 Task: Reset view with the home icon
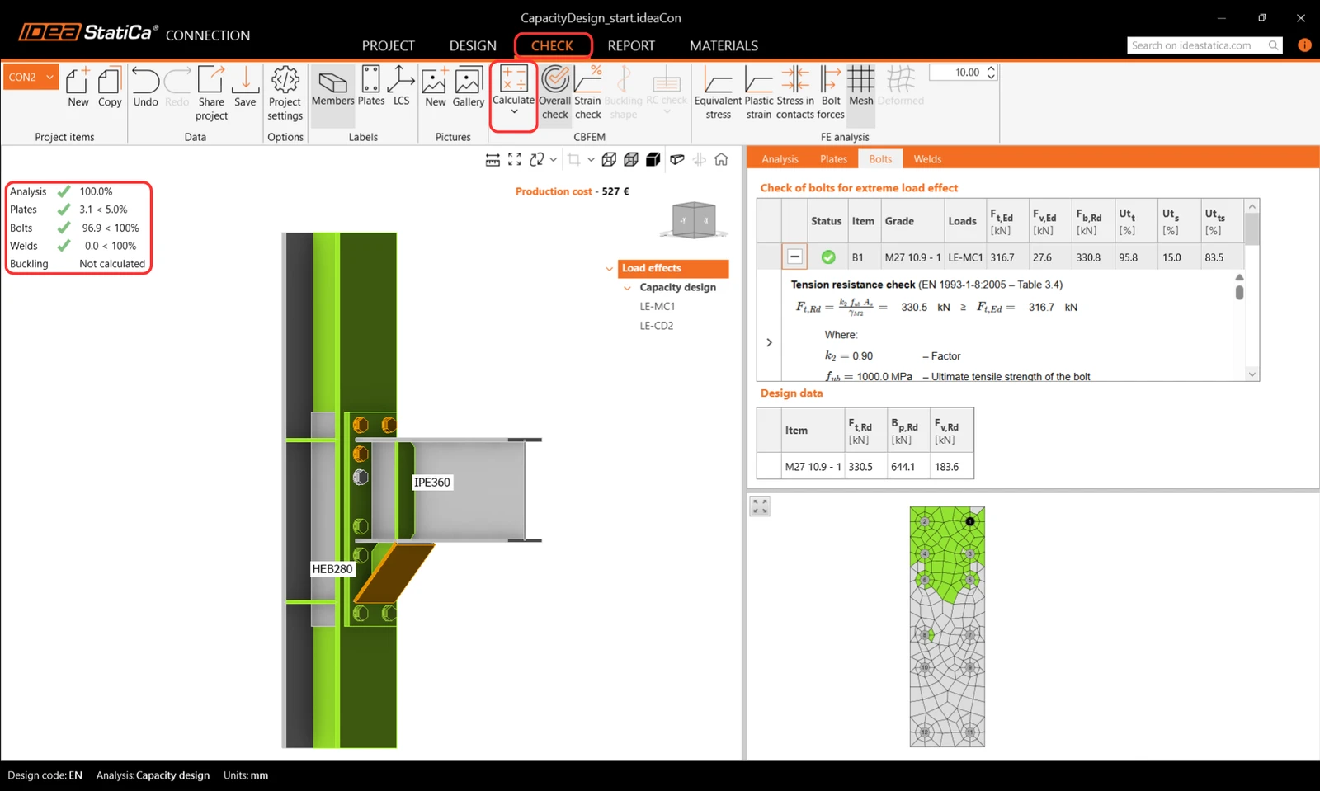point(721,160)
